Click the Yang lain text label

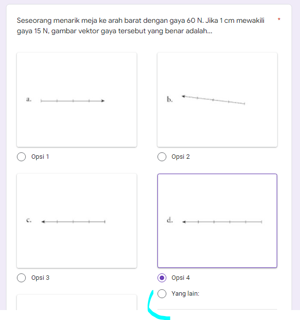coord(185,294)
